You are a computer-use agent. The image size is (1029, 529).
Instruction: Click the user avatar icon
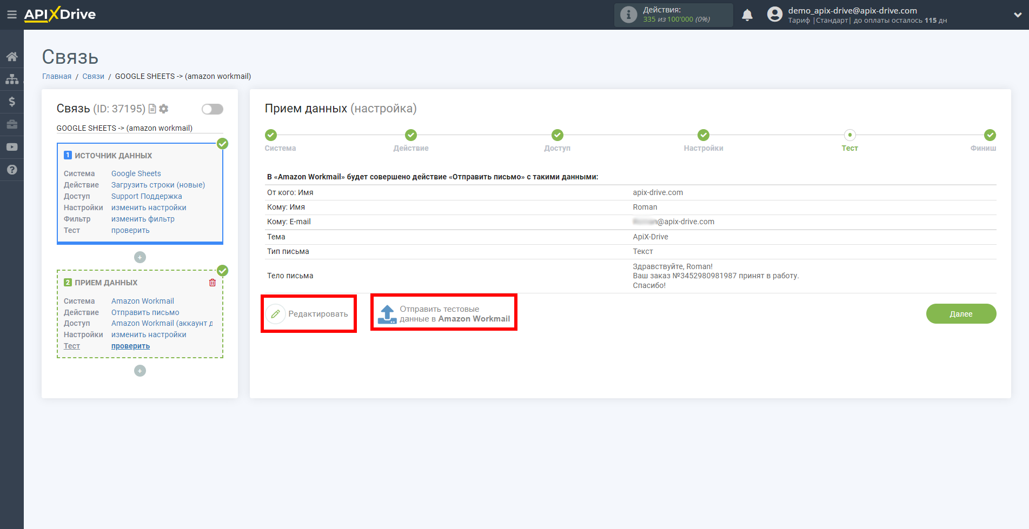point(774,15)
